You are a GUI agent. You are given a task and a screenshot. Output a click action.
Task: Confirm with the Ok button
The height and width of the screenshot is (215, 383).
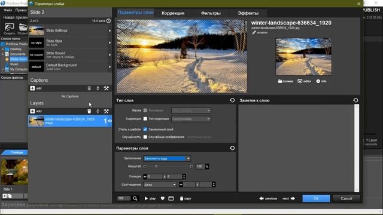pyautogui.click(x=316, y=198)
